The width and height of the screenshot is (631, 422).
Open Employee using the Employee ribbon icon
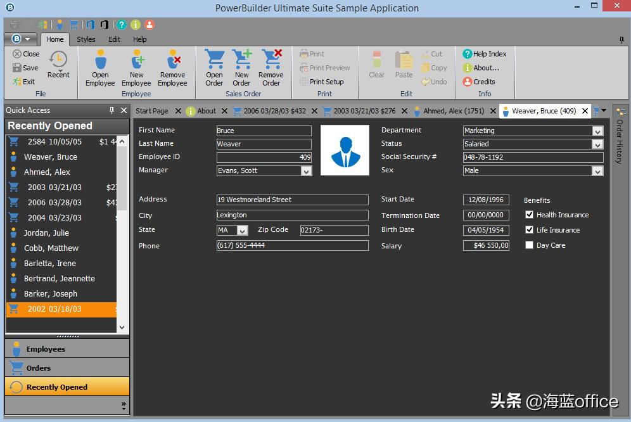[x=99, y=67]
